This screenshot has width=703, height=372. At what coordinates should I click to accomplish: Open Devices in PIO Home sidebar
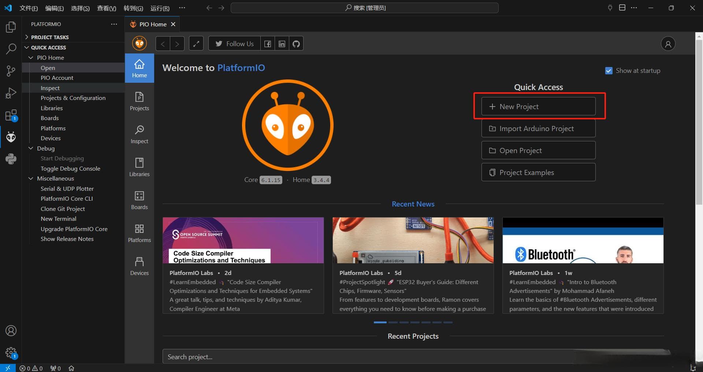[x=140, y=266]
